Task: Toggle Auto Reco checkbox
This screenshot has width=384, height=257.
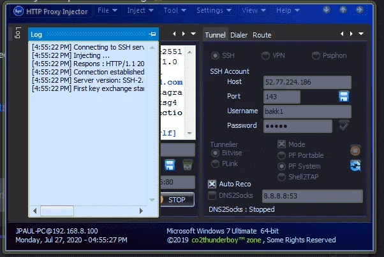Action: tap(212, 184)
